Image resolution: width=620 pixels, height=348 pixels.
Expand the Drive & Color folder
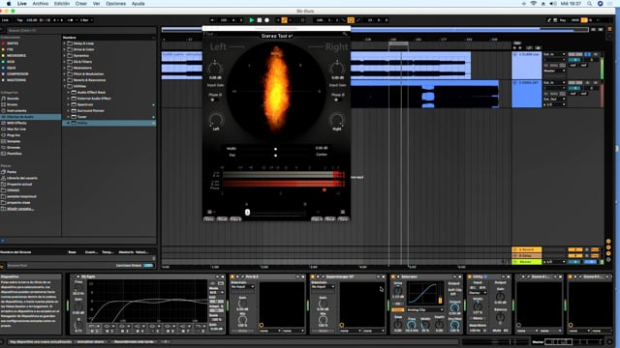pyautogui.click(x=65, y=49)
